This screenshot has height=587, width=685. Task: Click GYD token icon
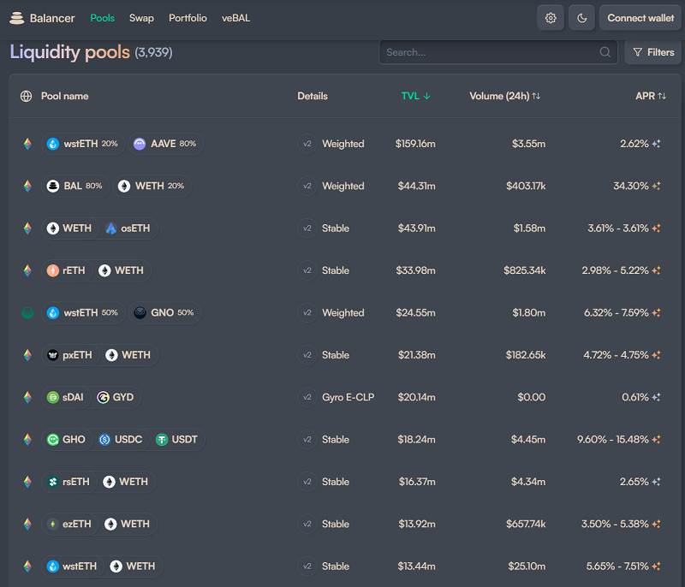pyautogui.click(x=103, y=397)
